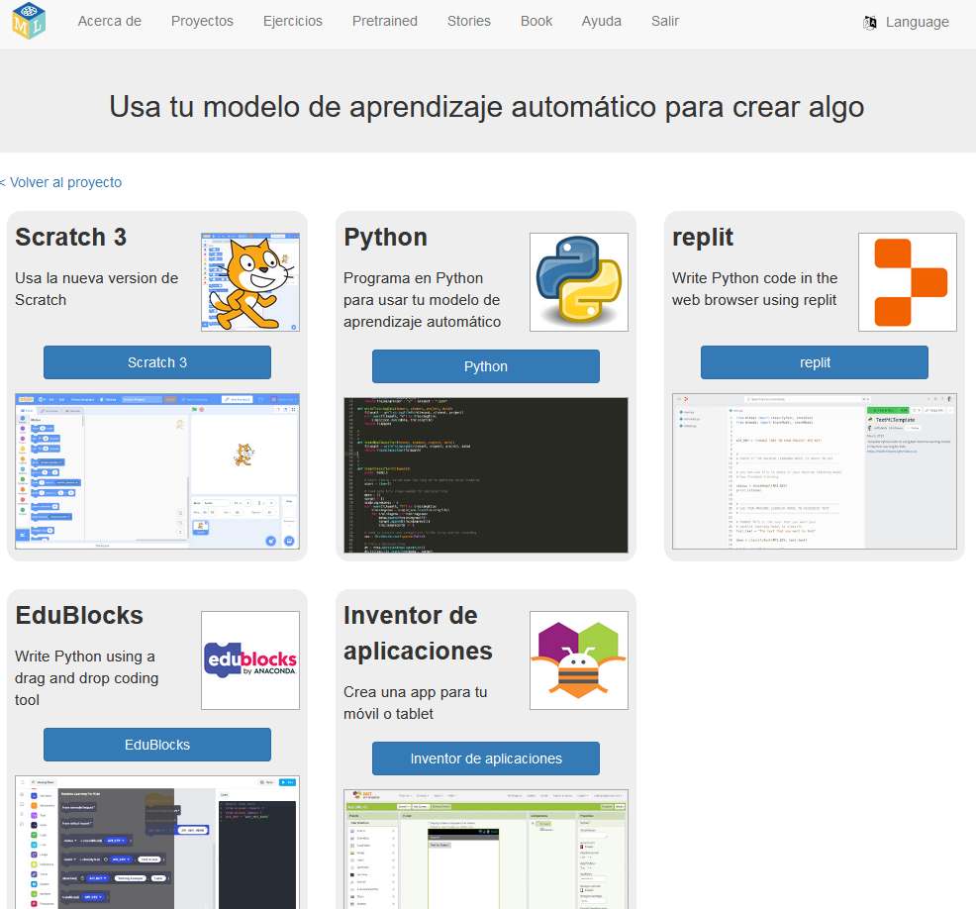Open the Ayuda help page
The height and width of the screenshot is (909, 976).
601,21
